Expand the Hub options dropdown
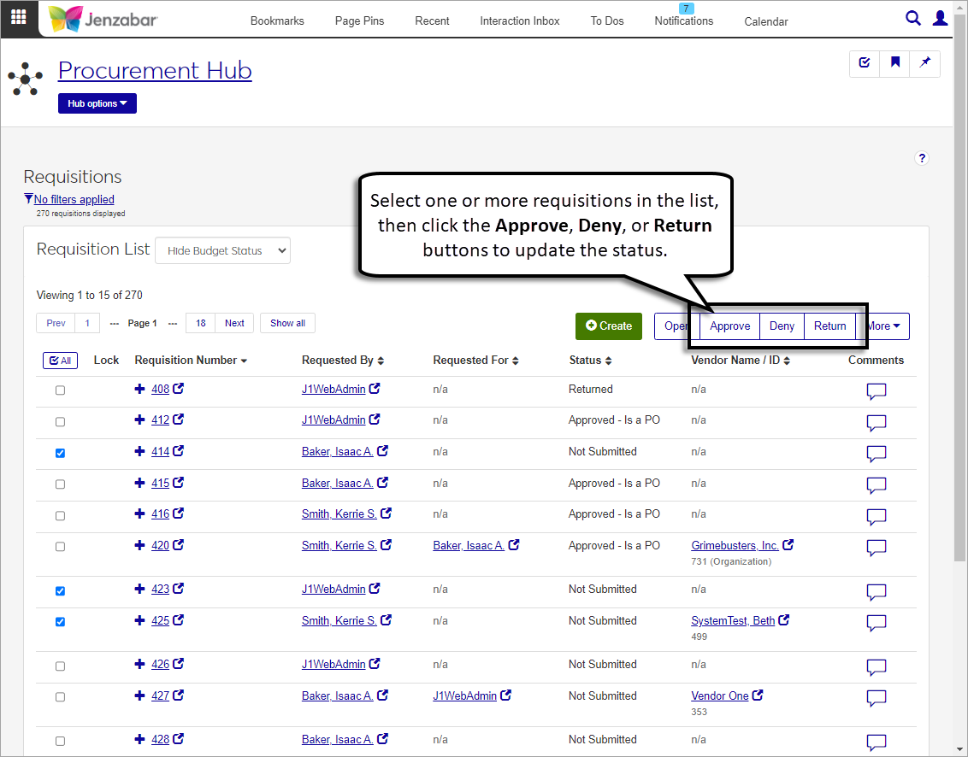968x757 pixels. (97, 103)
